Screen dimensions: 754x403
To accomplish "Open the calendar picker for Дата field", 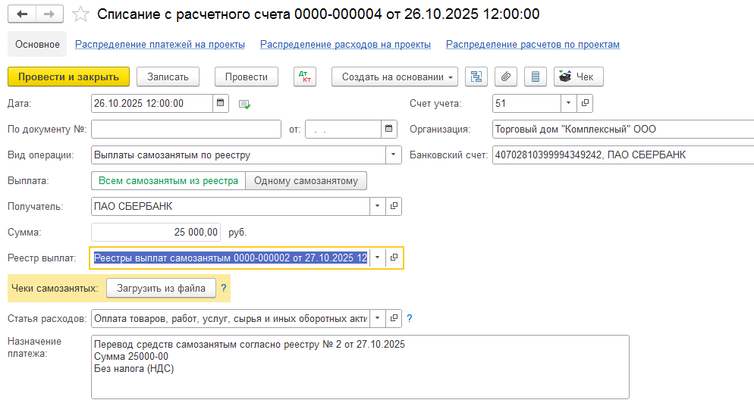I will (221, 103).
